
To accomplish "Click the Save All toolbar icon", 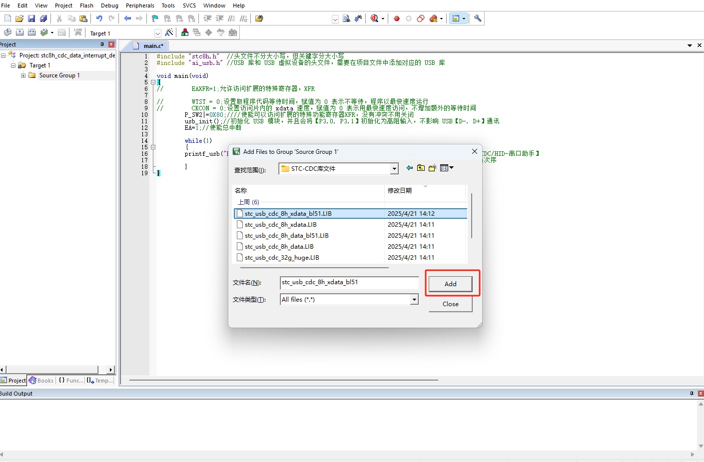I will click(x=43, y=18).
